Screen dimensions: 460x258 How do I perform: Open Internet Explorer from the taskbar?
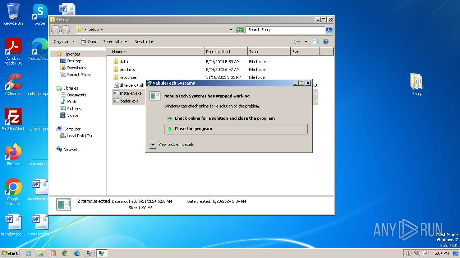28,253
